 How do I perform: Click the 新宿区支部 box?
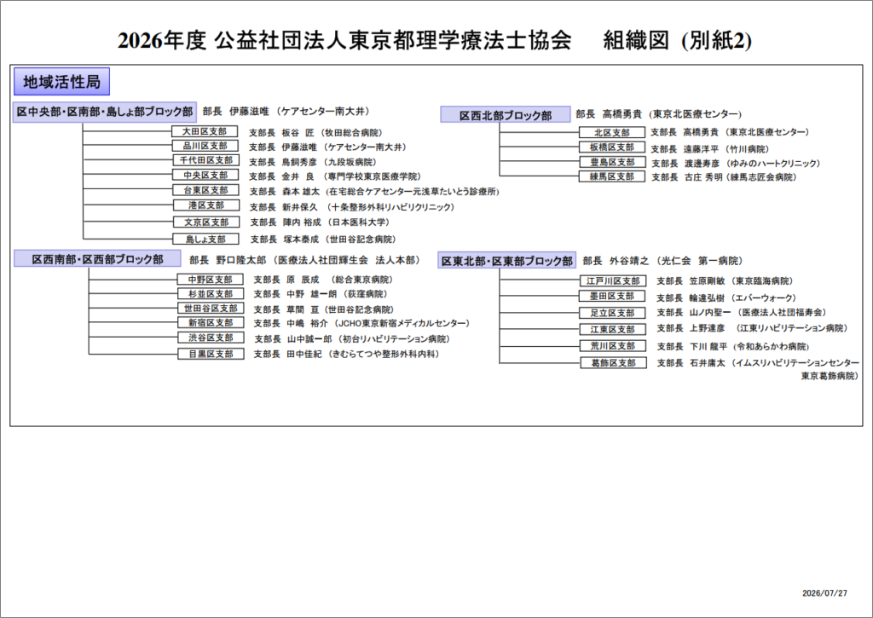point(211,322)
